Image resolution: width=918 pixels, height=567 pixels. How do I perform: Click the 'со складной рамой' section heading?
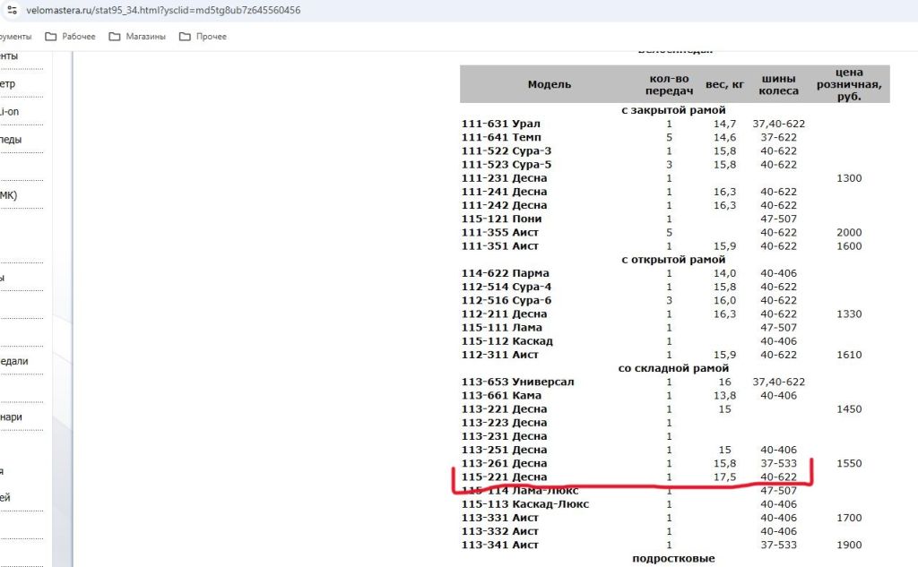coord(673,368)
